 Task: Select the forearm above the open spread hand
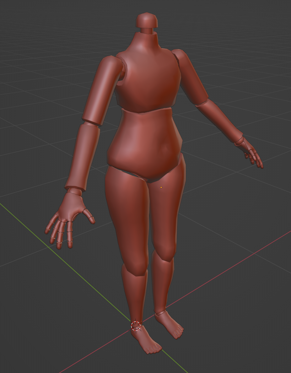pos(83,157)
